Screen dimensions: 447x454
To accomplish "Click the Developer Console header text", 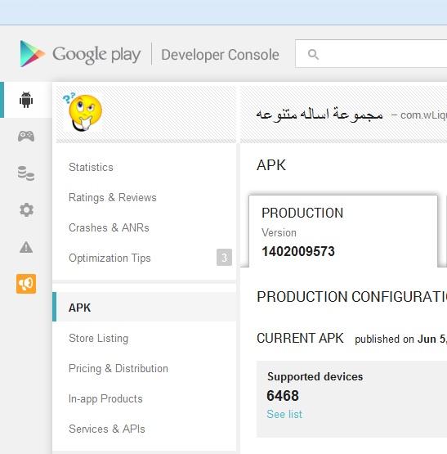I will pyautogui.click(x=220, y=55).
